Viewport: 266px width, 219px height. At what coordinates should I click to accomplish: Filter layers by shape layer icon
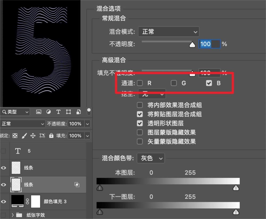pyautogui.click(x=68, y=112)
